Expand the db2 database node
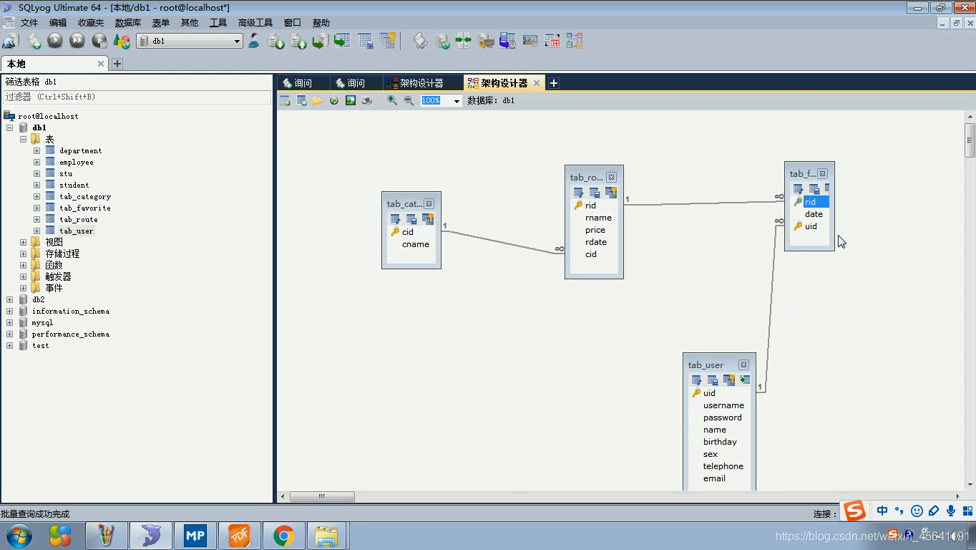The width and height of the screenshot is (976, 550). 9,299
